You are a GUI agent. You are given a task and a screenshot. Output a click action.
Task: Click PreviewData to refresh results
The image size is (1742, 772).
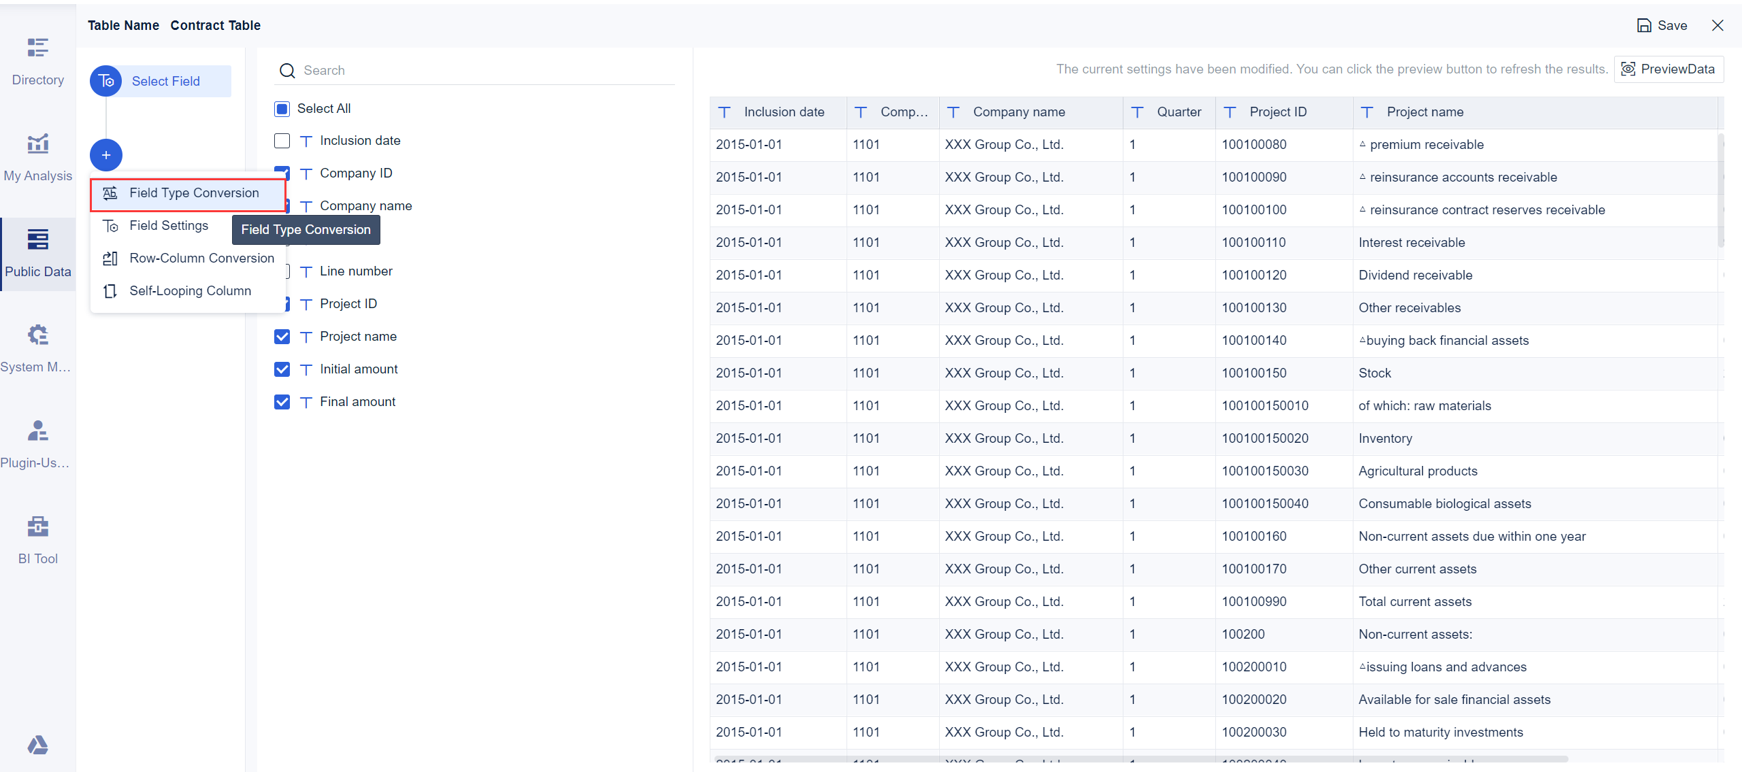[1669, 69]
